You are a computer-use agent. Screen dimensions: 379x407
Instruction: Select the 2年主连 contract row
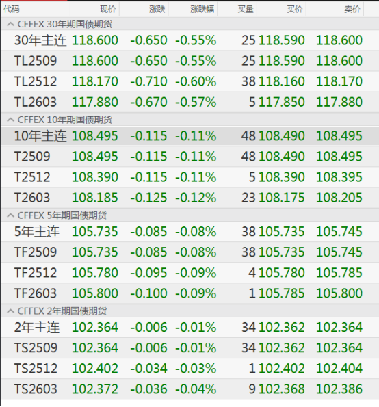189,327
